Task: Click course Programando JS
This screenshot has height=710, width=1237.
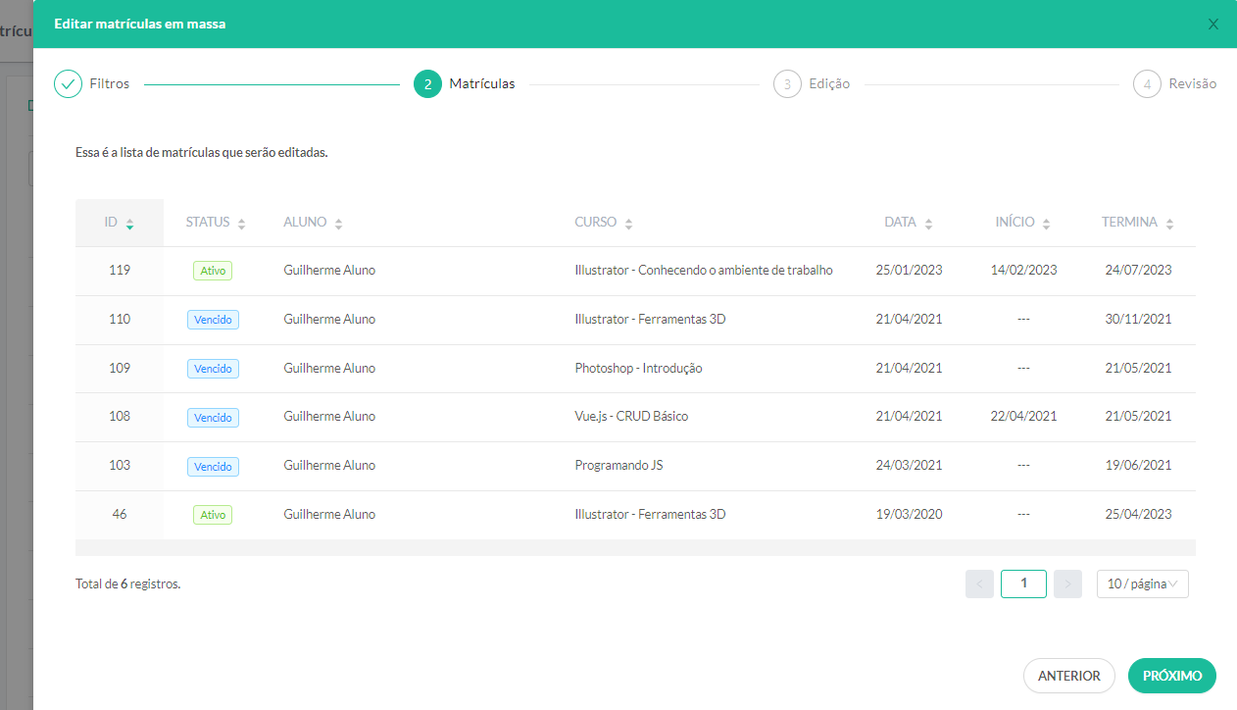Action: coord(618,466)
